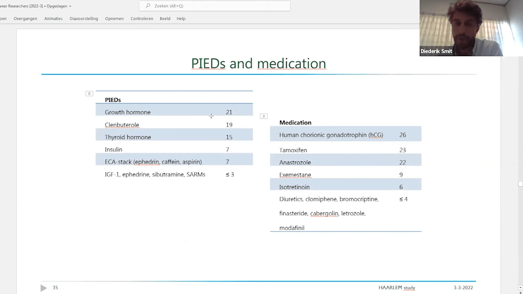Click the value 19 for Clenbuterole
The image size is (523, 294).
click(x=229, y=125)
